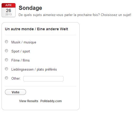Visit the Polldaddy.com link

pos(51,101)
